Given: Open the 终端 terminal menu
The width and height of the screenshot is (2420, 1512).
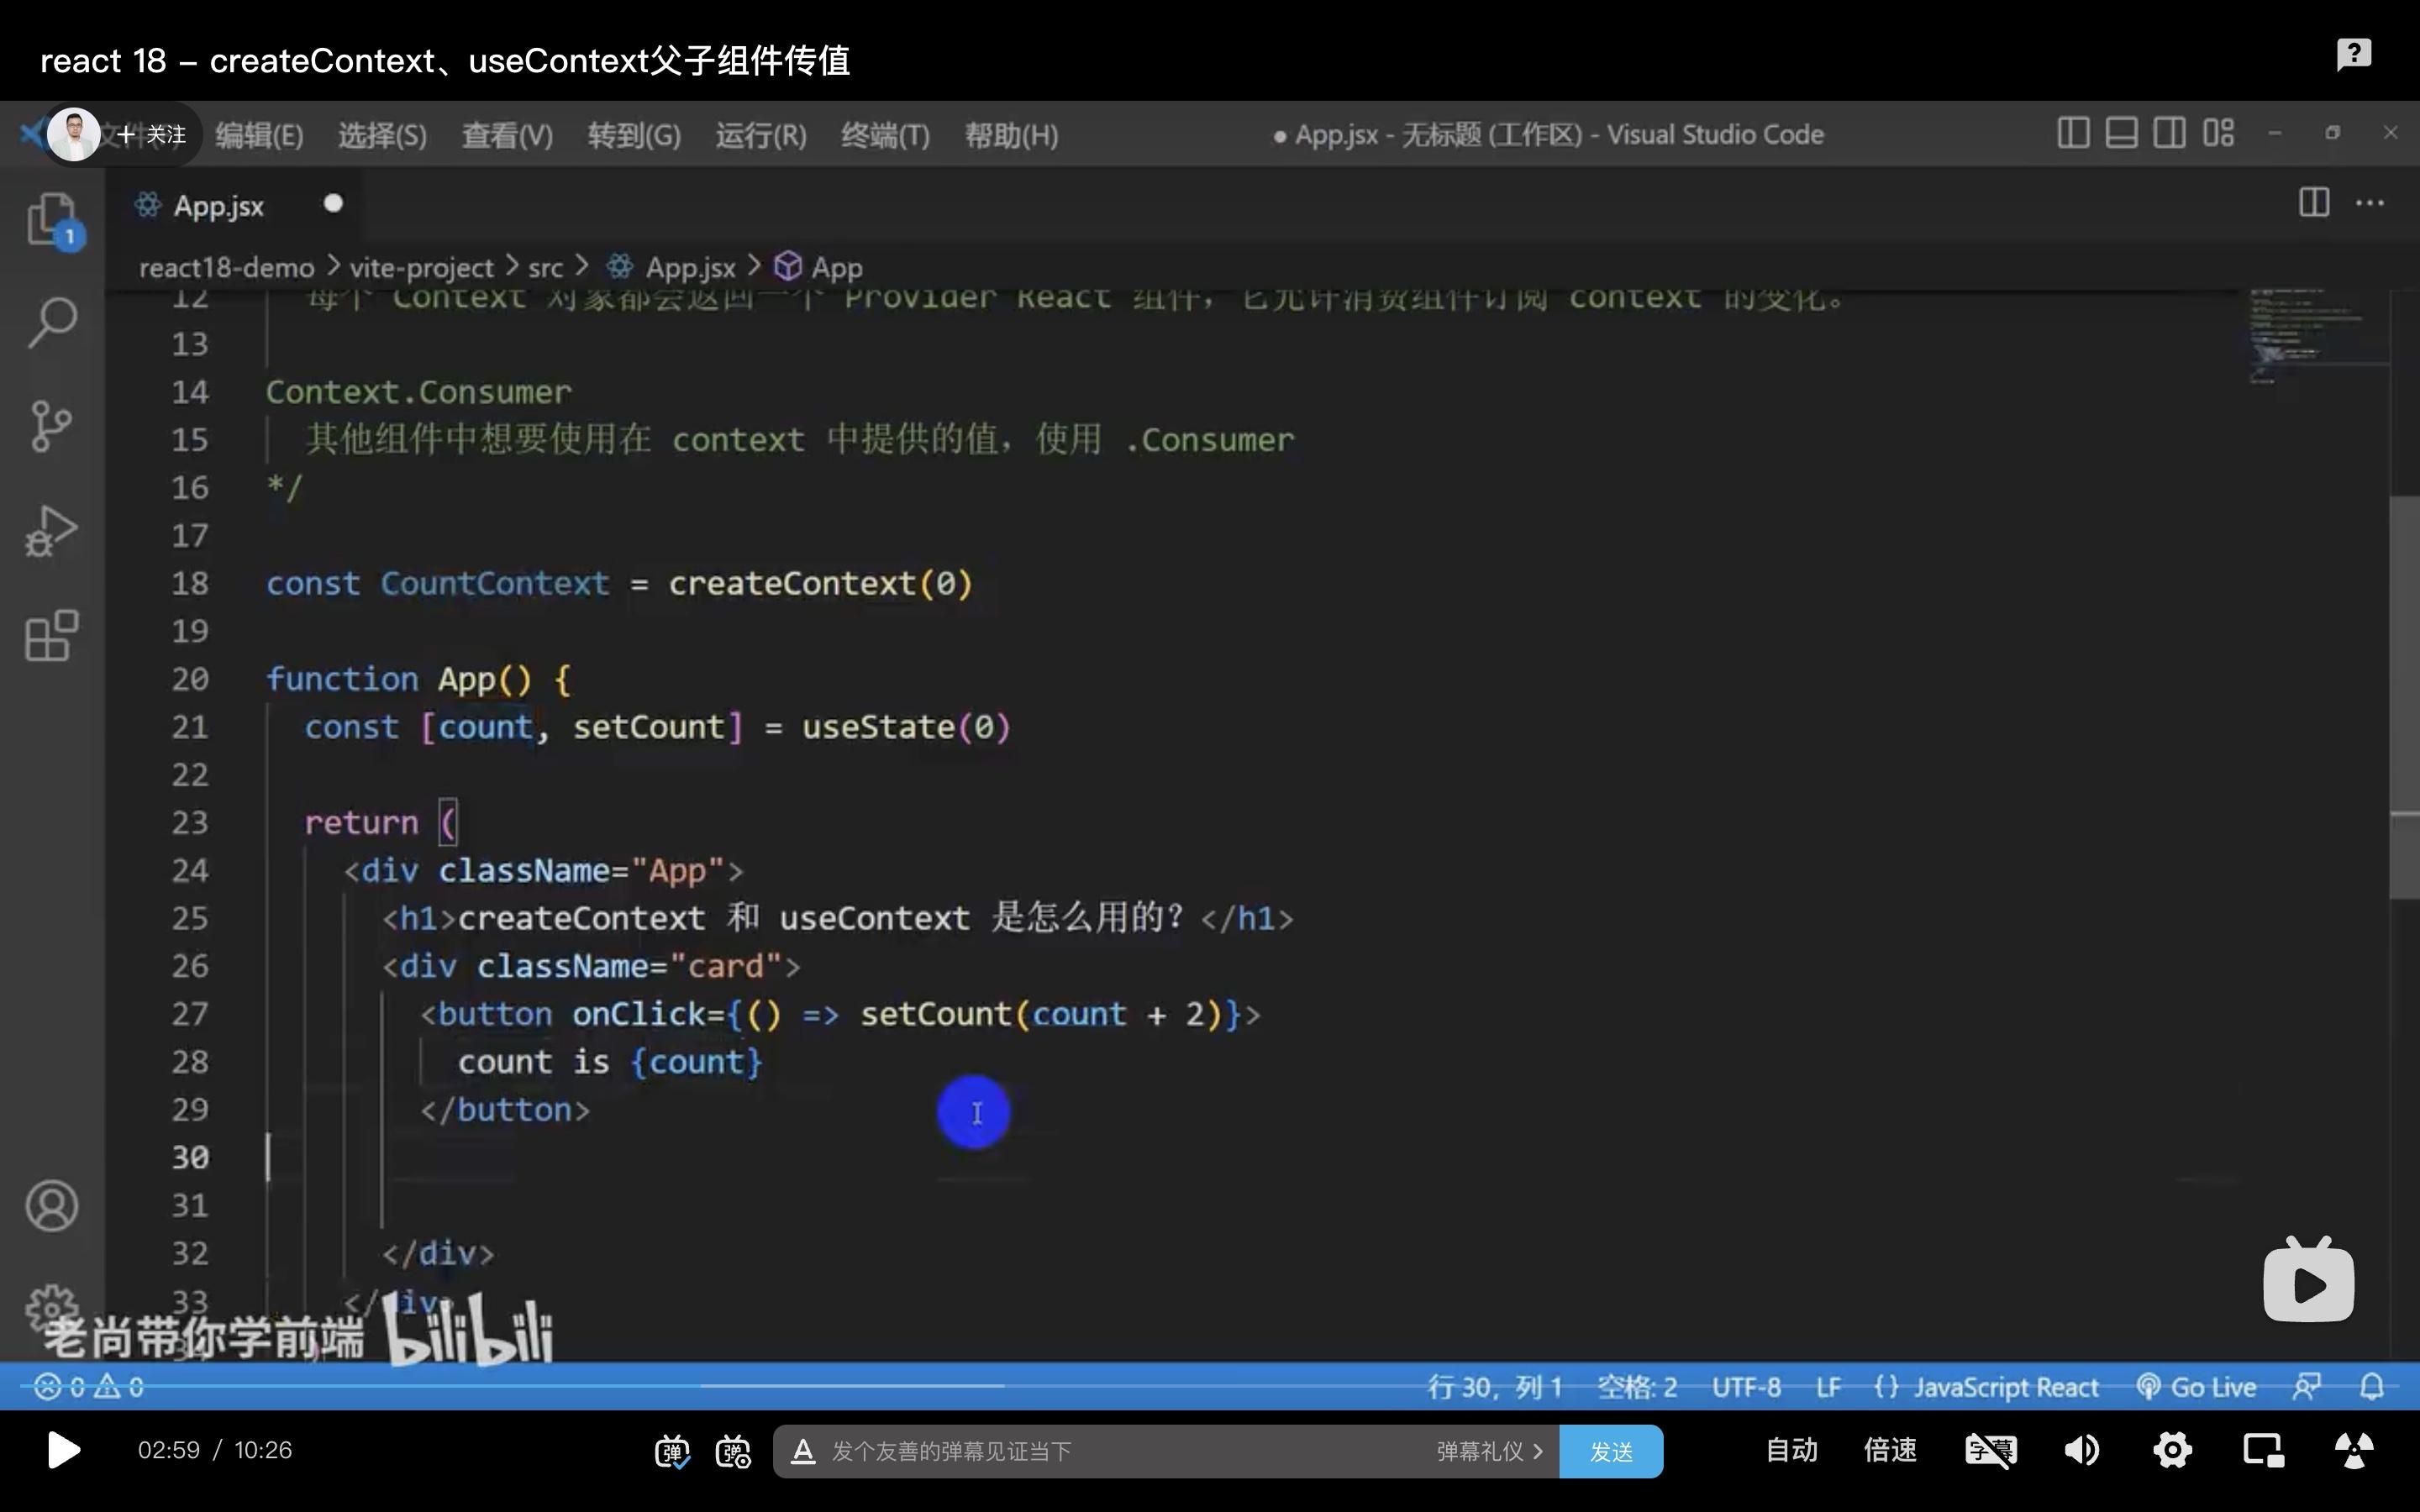Looking at the screenshot, I should click(x=884, y=134).
